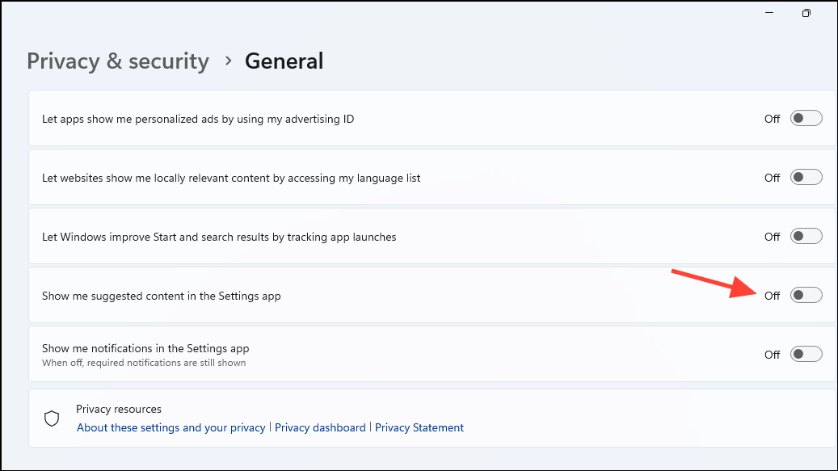The height and width of the screenshot is (471, 838).
Task: Enable suggested content in the Settings app
Action: [806, 295]
